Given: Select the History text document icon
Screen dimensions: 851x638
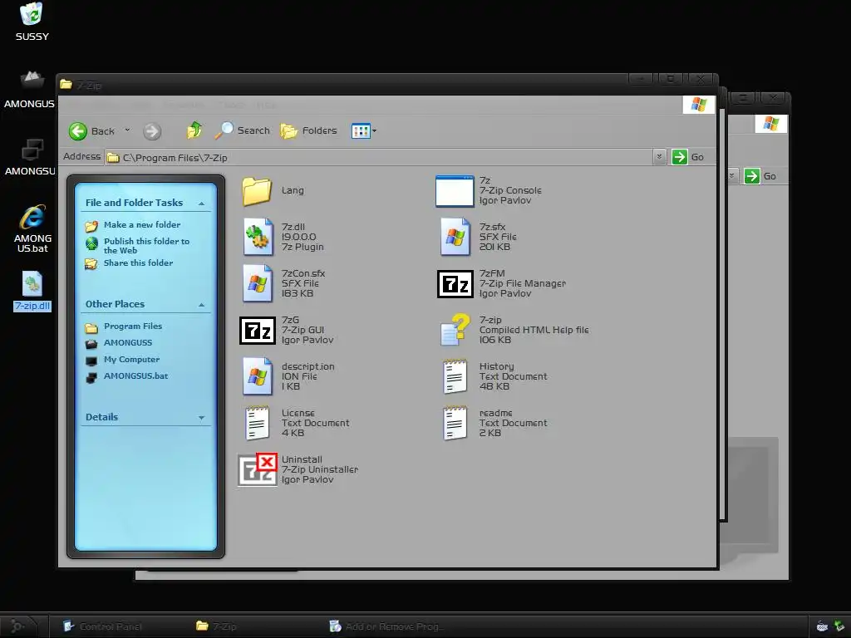Looking at the screenshot, I should point(455,376).
